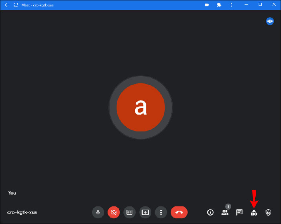The height and width of the screenshot is (224, 281).
Task: Open the Activities shapes icon
Action: click(x=254, y=212)
